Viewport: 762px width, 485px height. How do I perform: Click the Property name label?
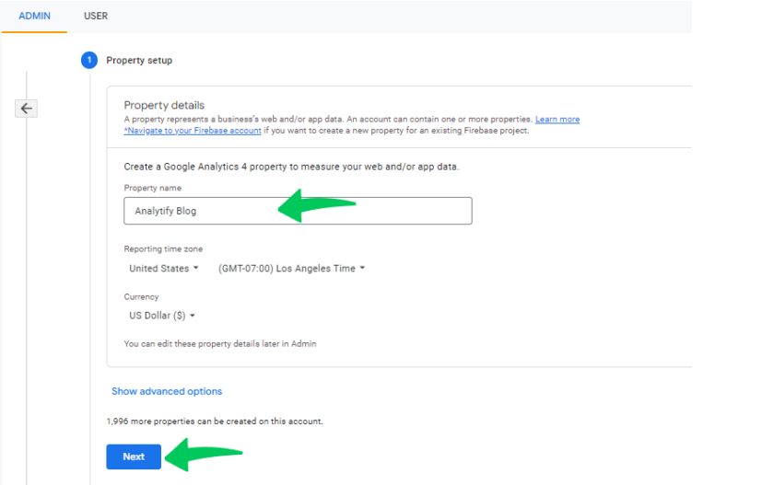153,188
